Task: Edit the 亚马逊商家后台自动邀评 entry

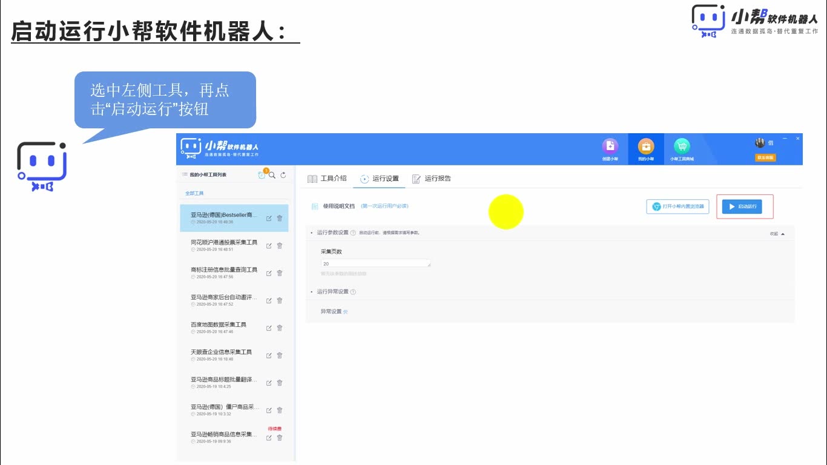Action: click(269, 301)
